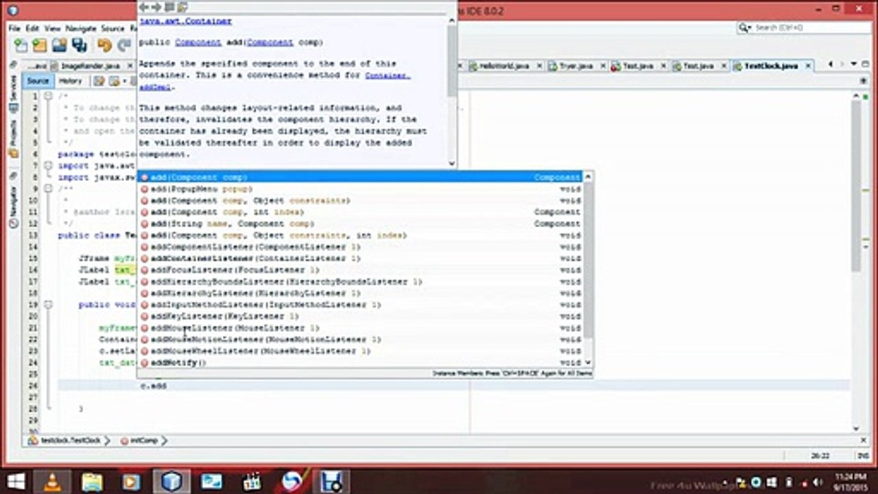Close the TestClock.java tab
This screenshot has height=494, width=878.
(x=808, y=66)
